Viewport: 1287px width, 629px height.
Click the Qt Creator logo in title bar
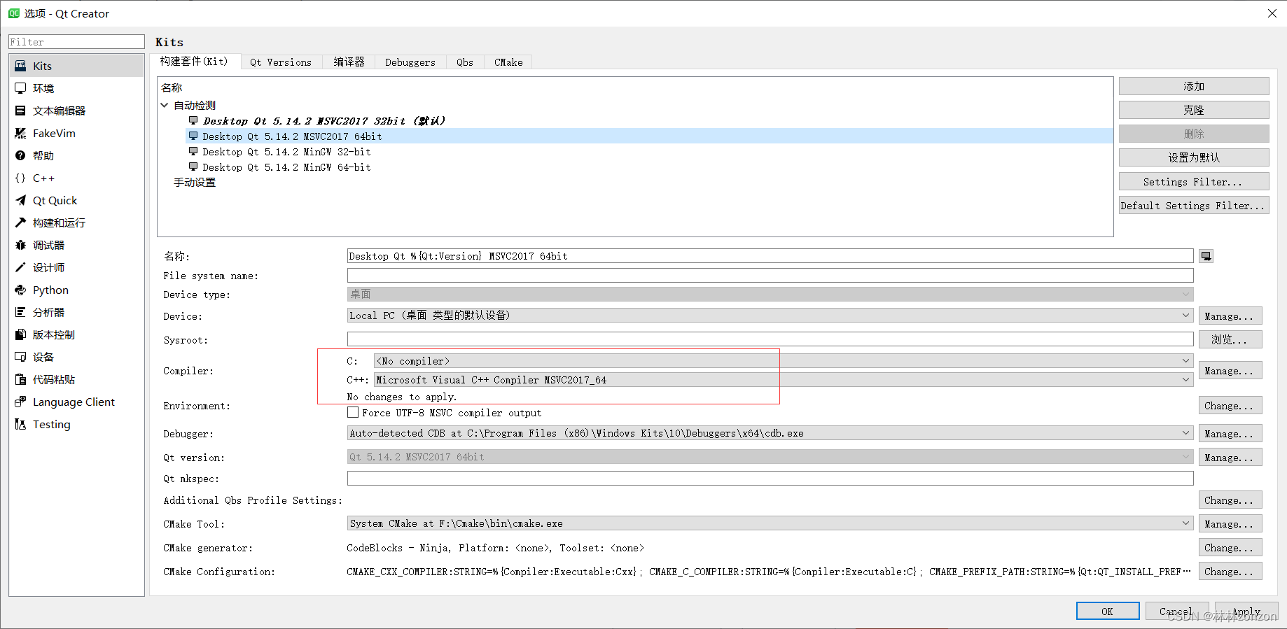pyautogui.click(x=14, y=13)
